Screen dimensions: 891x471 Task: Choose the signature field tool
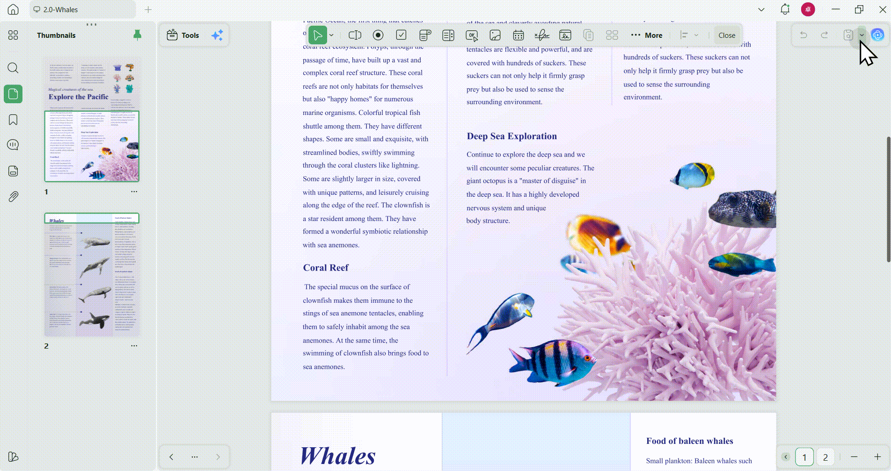[x=542, y=35]
